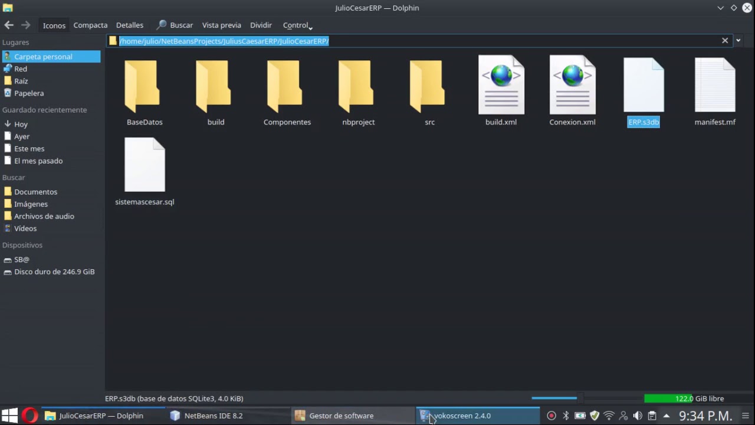
Task: Go back with the left arrow
Action: click(x=9, y=25)
